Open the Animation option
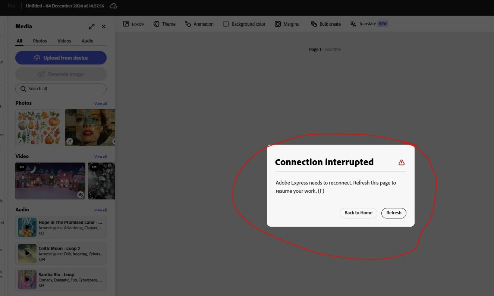494x296 pixels. pyautogui.click(x=199, y=24)
